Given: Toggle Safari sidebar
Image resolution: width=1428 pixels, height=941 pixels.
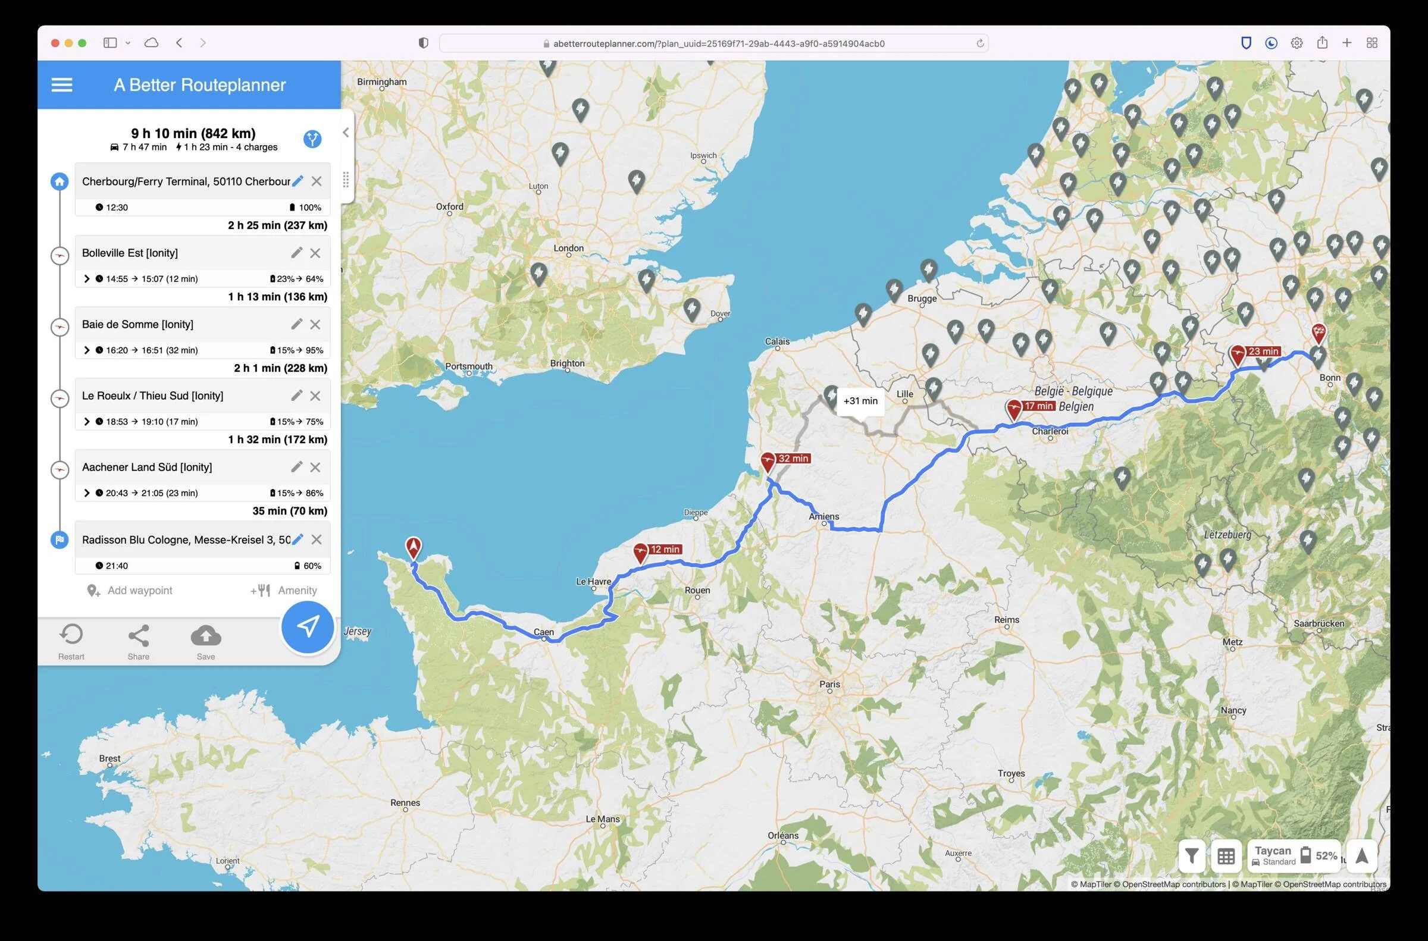Looking at the screenshot, I should (110, 43).
